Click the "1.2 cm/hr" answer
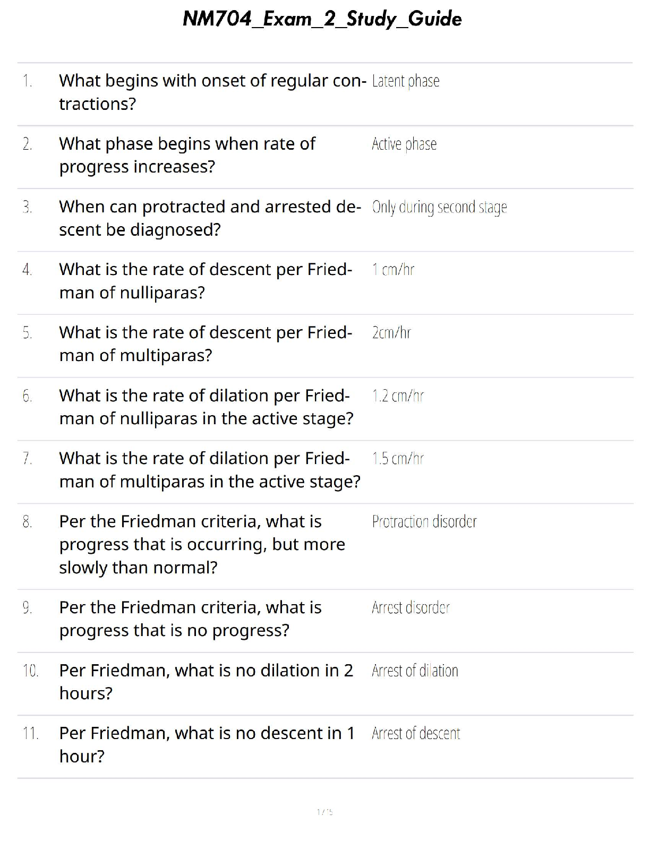The width and height of the screenshot is (650, 841). click(x=398, y=396)
